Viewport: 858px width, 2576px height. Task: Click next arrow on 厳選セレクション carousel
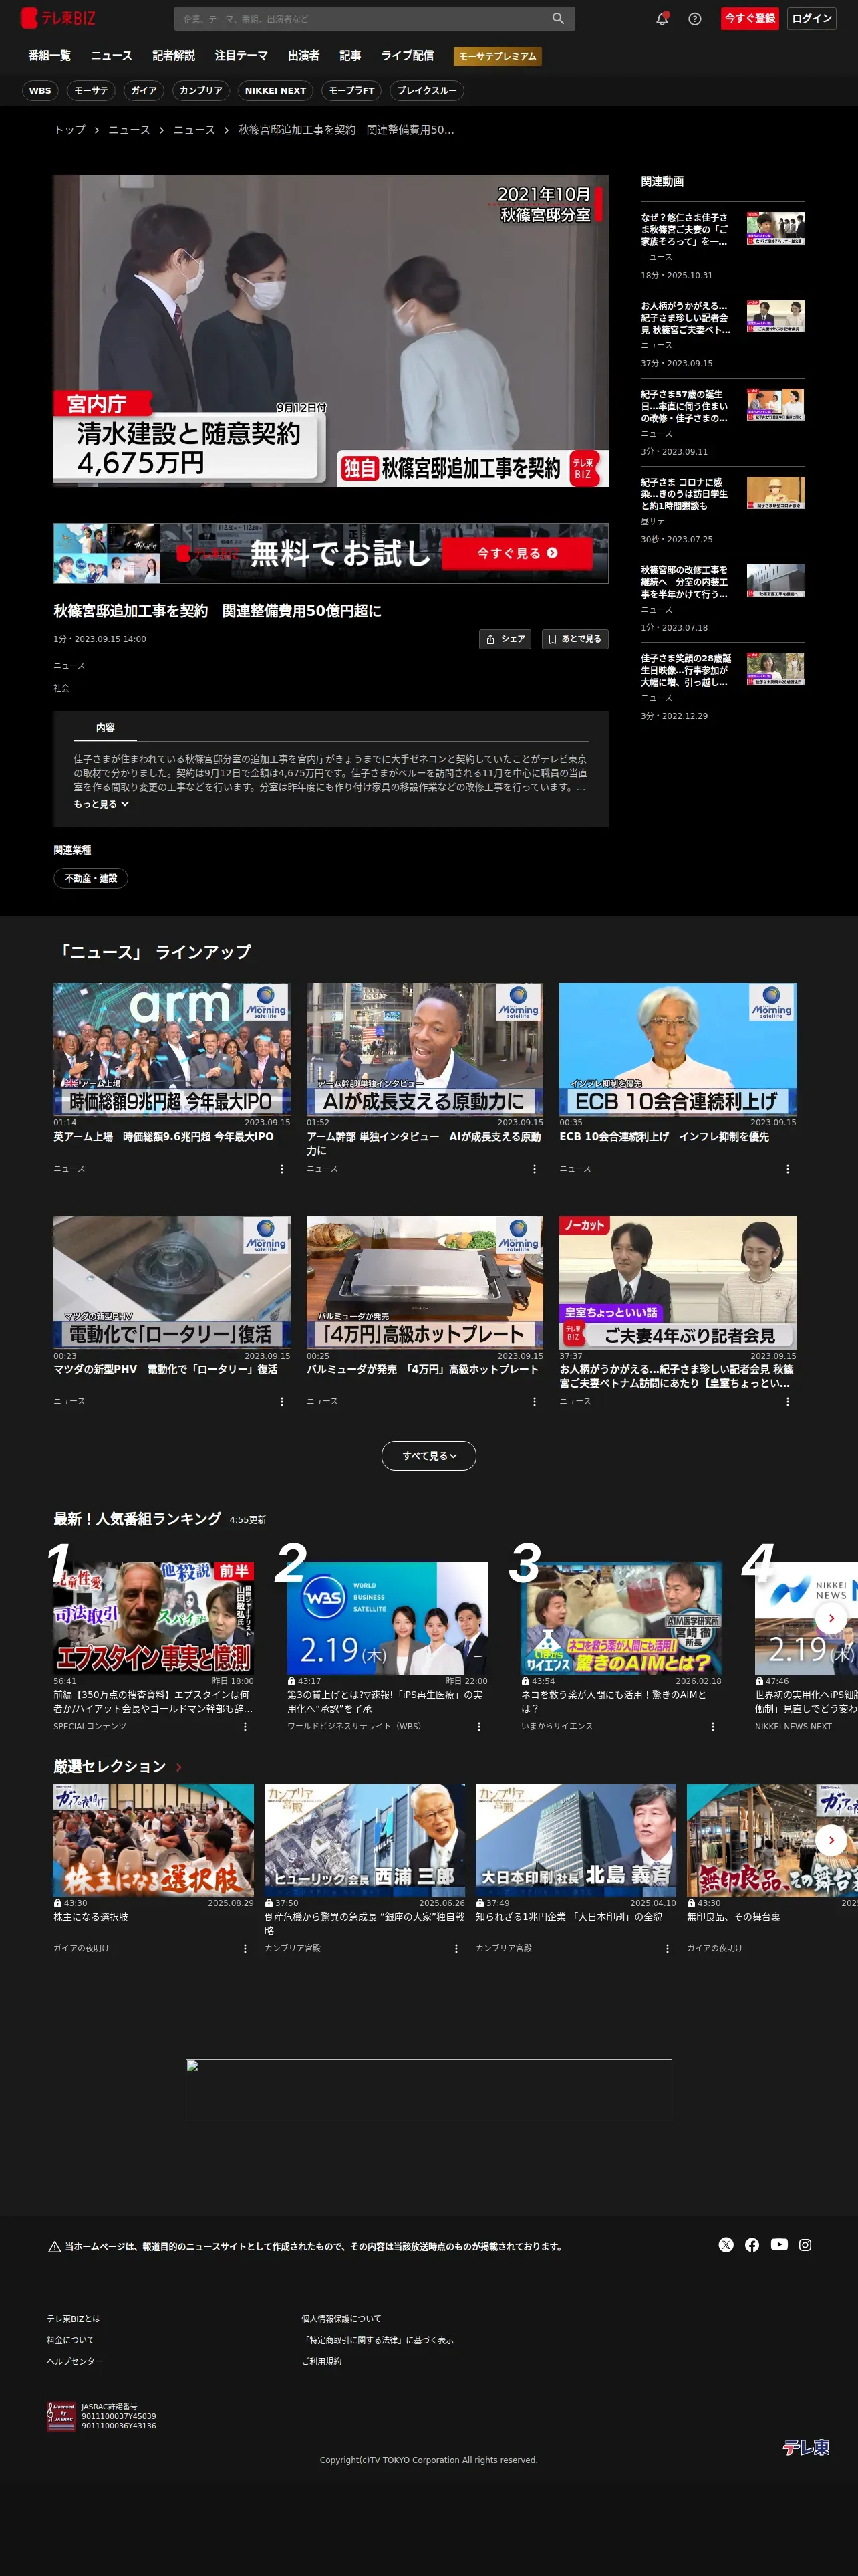[x=831, y=1839]
